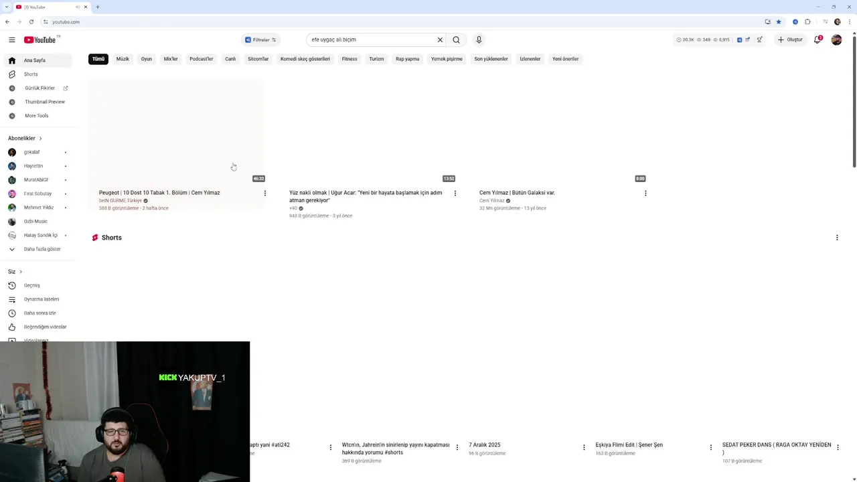The width and height of the screenshot is (857, 482).
Task: Select the Oyun filter chip
Action: [147, 59]
